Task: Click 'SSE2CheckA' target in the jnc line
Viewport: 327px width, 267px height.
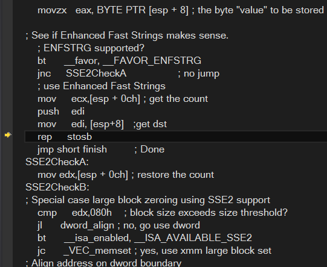Action: point(96,74)
